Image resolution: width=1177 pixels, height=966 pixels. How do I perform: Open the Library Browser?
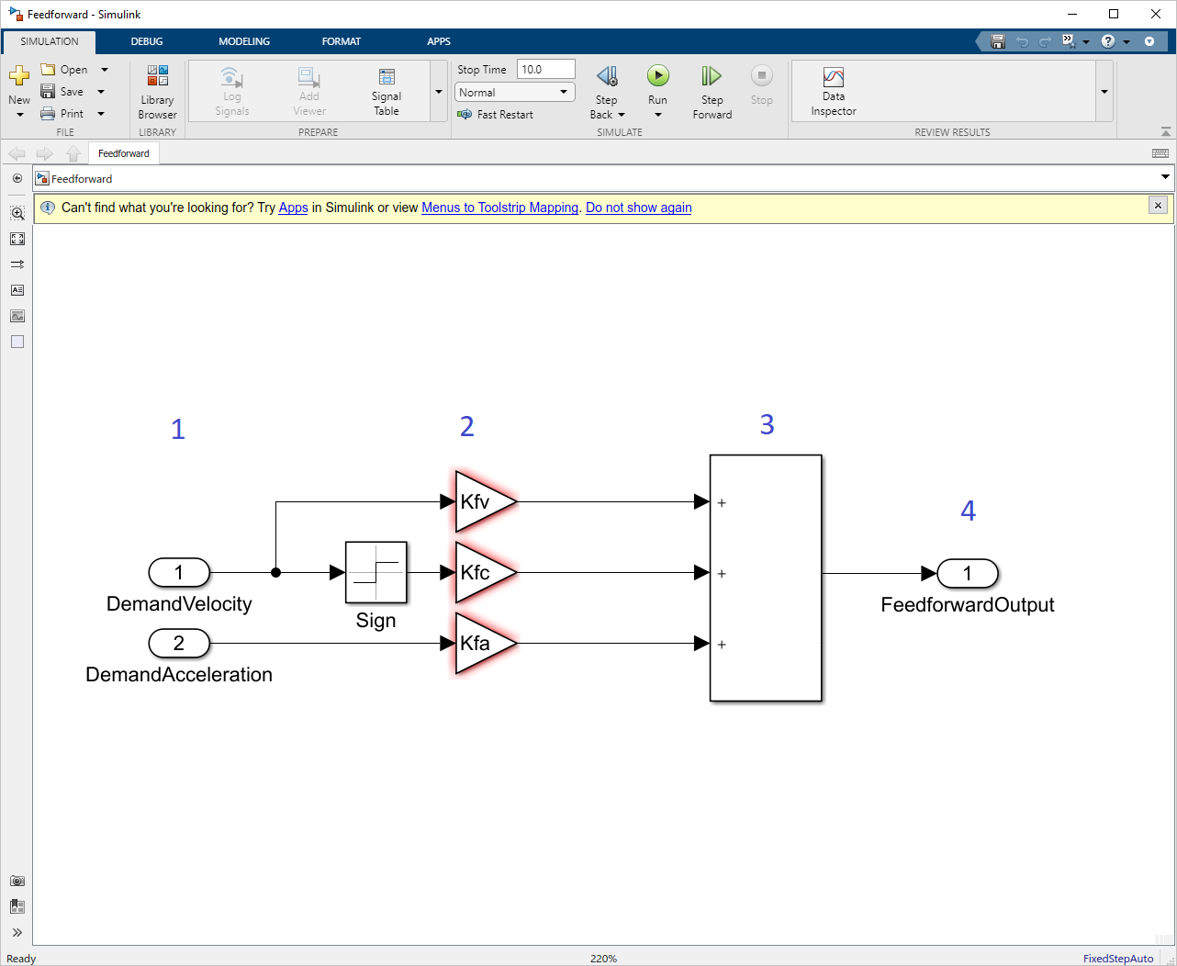pyautogui.click(x=158, y=93)
